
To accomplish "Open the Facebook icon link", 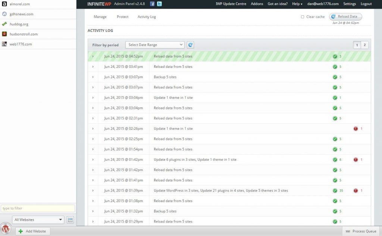I will [152, 4].
